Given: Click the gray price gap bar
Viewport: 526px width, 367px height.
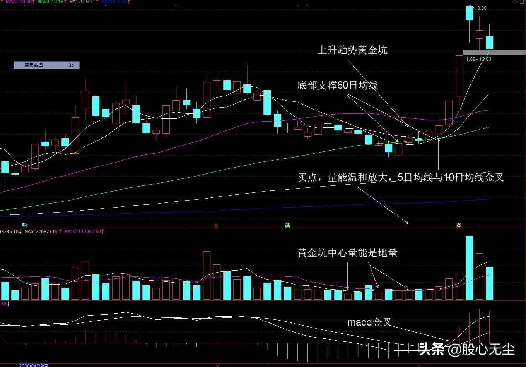Looking at the screenshot, I should pos(494,53).
